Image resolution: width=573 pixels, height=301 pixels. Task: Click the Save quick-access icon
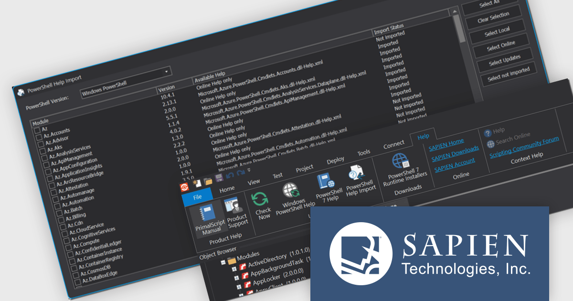(x=219, y=179)
